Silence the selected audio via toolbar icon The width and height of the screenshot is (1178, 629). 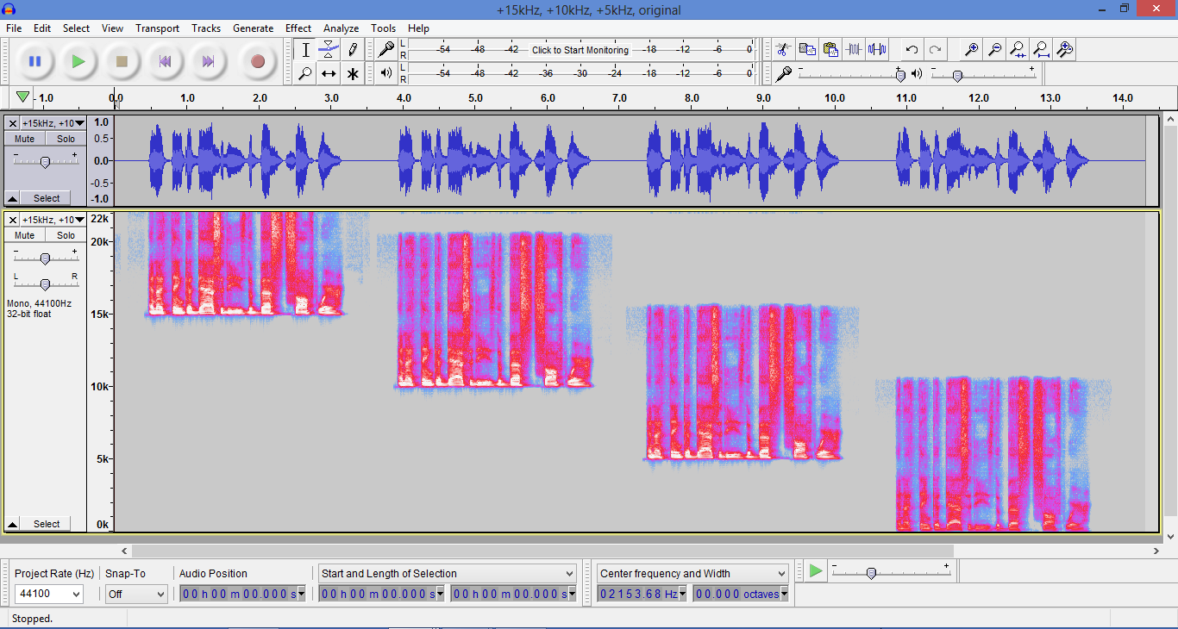[x=876, y=49]
